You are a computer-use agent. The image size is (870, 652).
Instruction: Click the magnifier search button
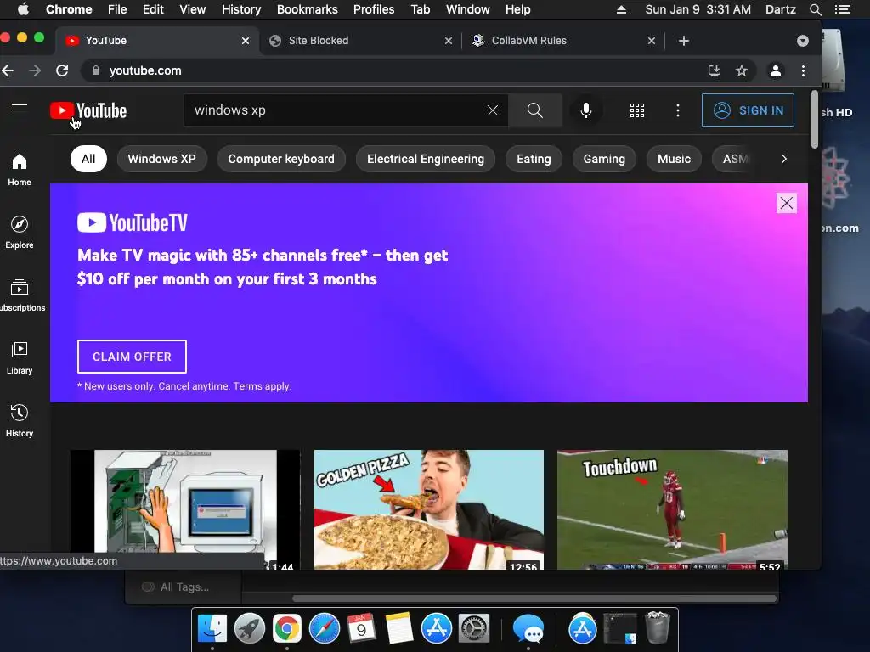pos(535,110)
